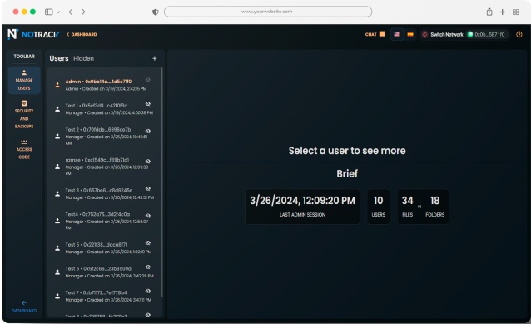Click the privacy shield icon
531x324 pixels.
coord(155,12)
